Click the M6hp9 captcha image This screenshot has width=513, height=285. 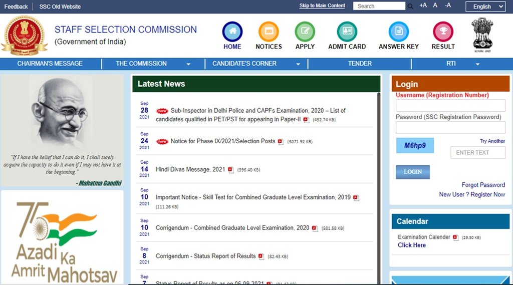tap(415, 145)
